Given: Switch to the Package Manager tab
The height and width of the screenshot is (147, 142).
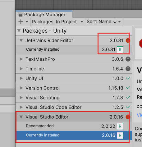Looking at the screenshot, I should point(44,15).
